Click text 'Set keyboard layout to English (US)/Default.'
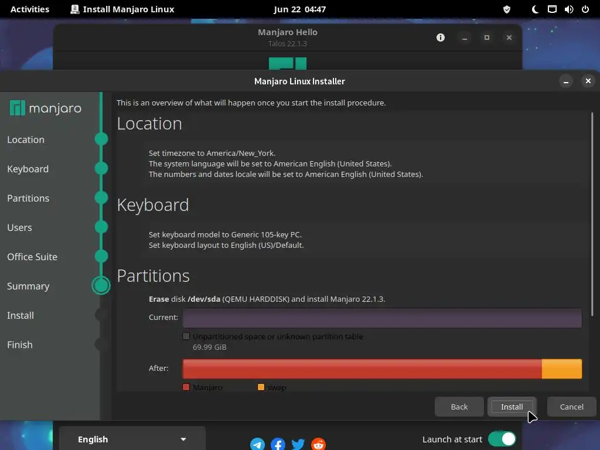600x450 pixels. pos(226,246)
